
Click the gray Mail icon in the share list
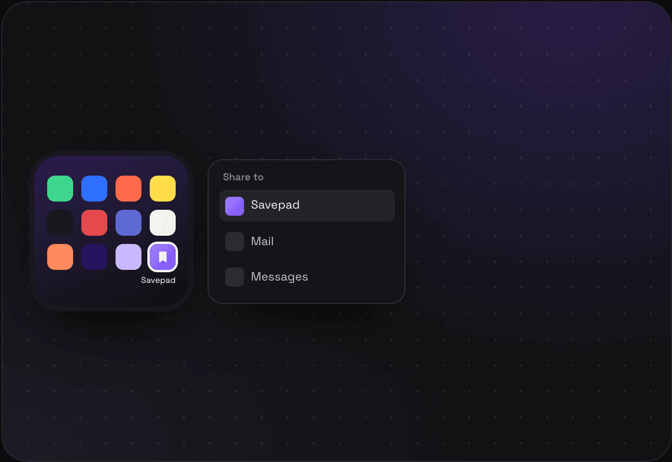tap(235, 242)
